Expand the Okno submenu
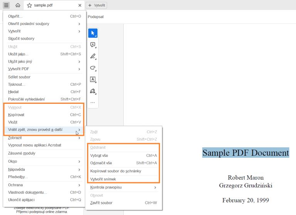Image resolution: width=296 pixels, height=215 pixels. pos(45,161)
